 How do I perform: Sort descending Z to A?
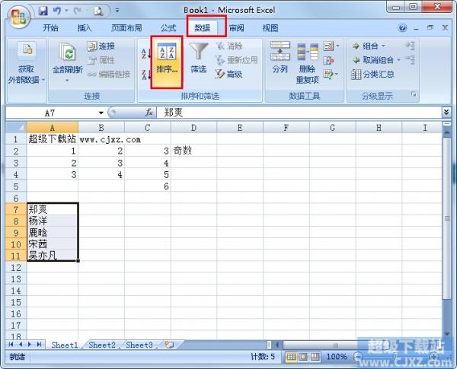(145, 75)
